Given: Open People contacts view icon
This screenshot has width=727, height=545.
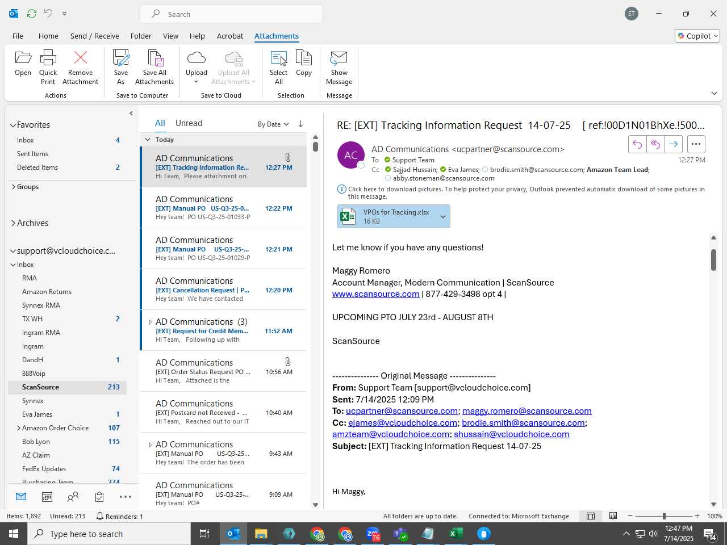Looking at the screenshot, I should click(x=73, y=497).
